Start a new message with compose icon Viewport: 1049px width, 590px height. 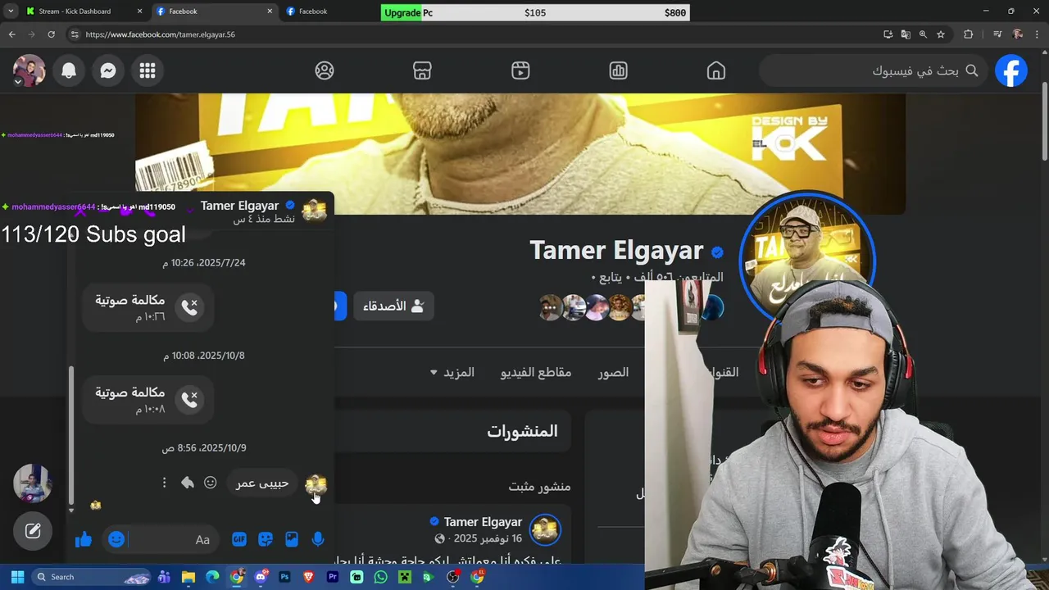[33, 531]
